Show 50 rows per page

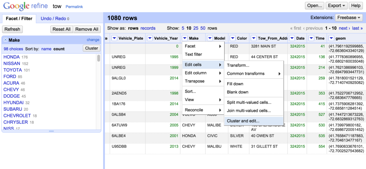[x=203, y=28]
